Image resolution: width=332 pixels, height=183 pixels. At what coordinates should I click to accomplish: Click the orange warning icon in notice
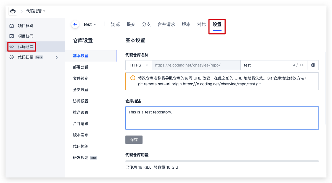click(133, 78)
